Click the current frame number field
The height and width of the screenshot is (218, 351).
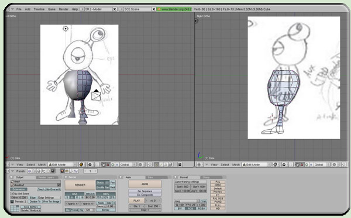[90, 171]
